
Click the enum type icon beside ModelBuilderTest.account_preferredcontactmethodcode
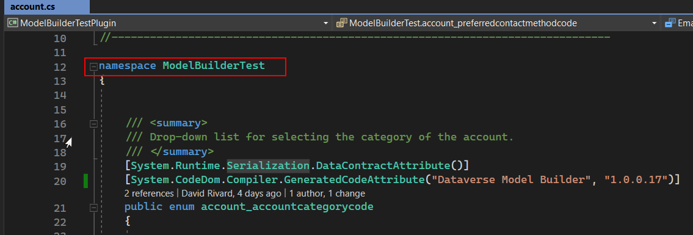341,23
